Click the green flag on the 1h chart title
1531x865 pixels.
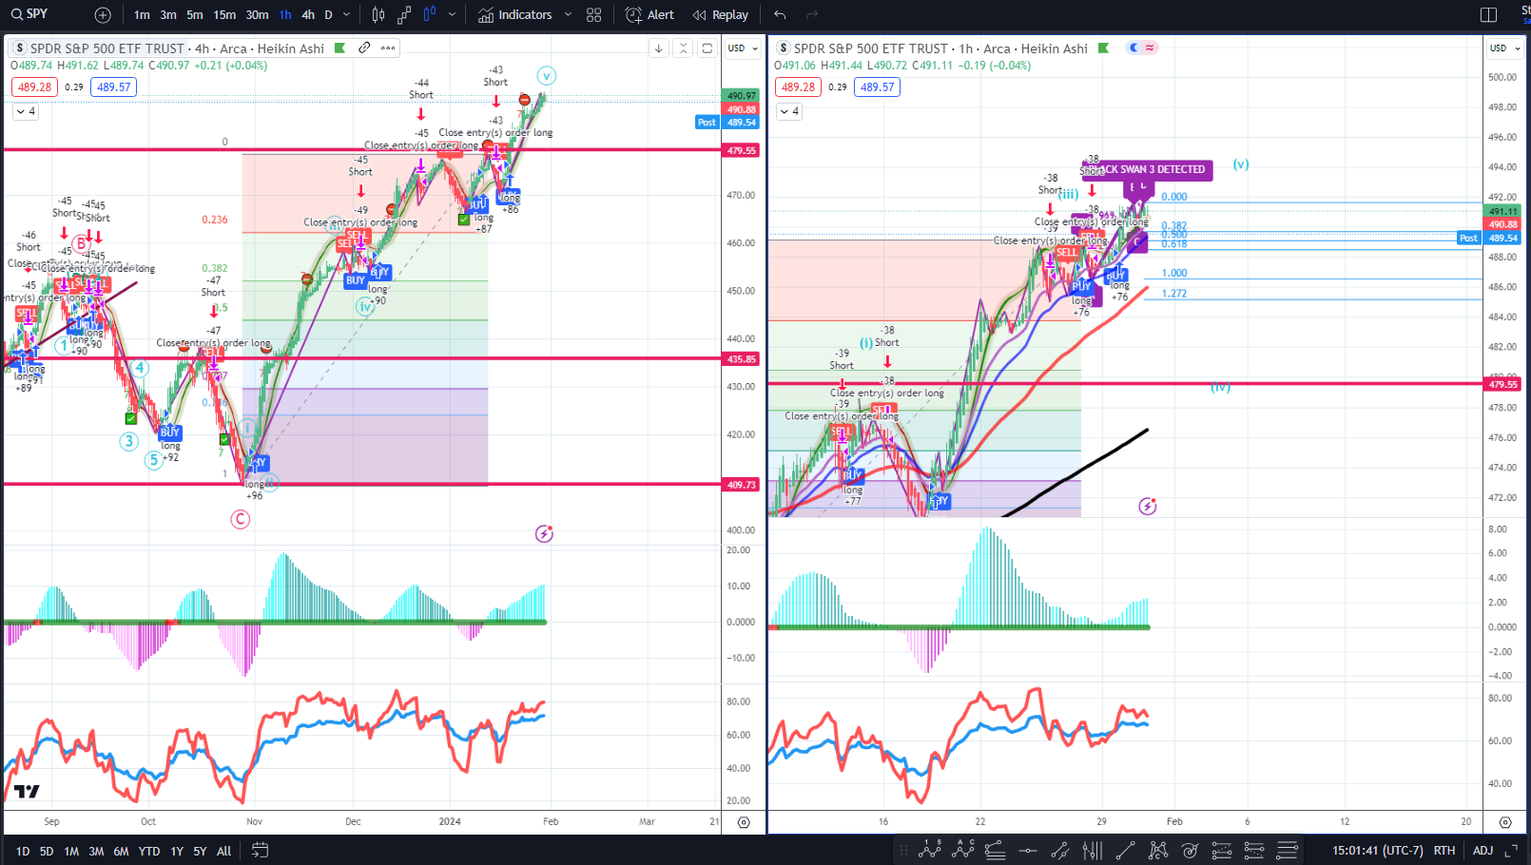(x=1104, y=48)
